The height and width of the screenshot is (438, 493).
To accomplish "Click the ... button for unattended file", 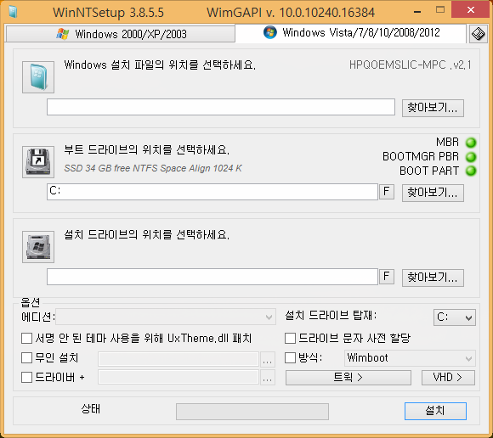I will point(267,359).
